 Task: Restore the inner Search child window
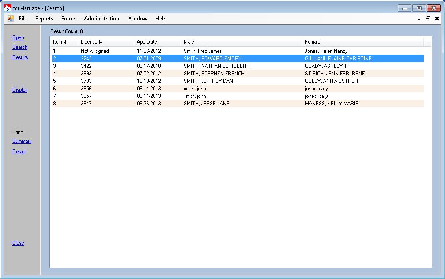pos(428,19)
